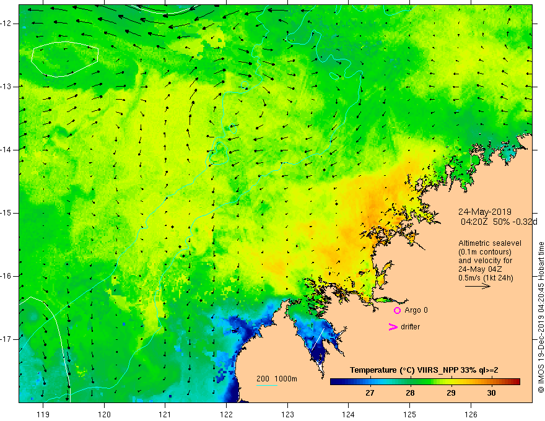545x421 pixels.
Task: Click the colorbar tick label 29
Action: (x=451, y=393)
